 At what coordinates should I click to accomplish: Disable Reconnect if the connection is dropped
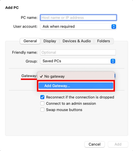pyautogui.click(x=42, y=97)
